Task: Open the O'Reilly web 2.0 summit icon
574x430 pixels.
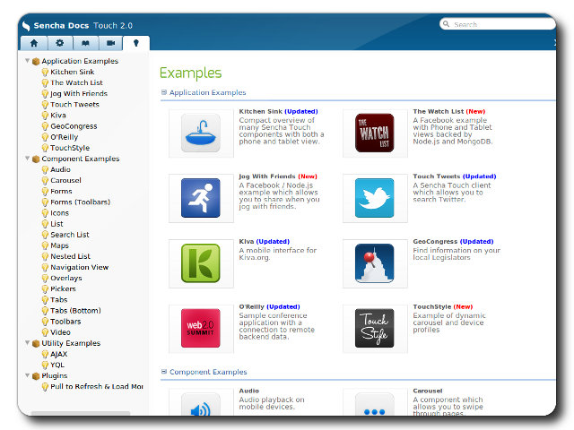Action: [x=201, y=328]
